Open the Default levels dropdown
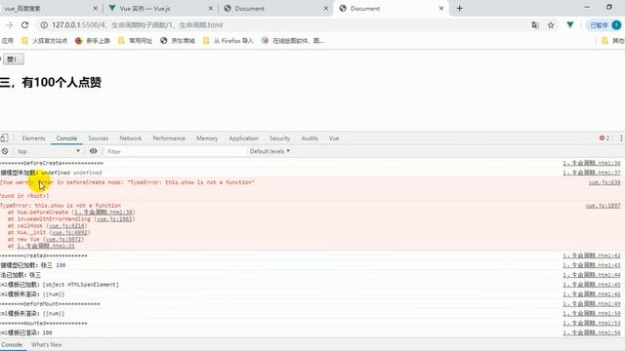 point(270,151)
